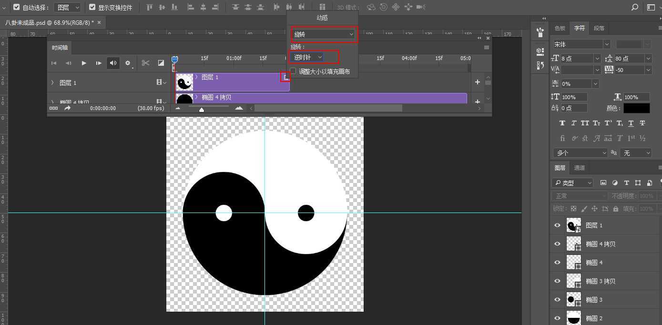Add media to 图层 1 track
The image size is (662, 325).
477,82
